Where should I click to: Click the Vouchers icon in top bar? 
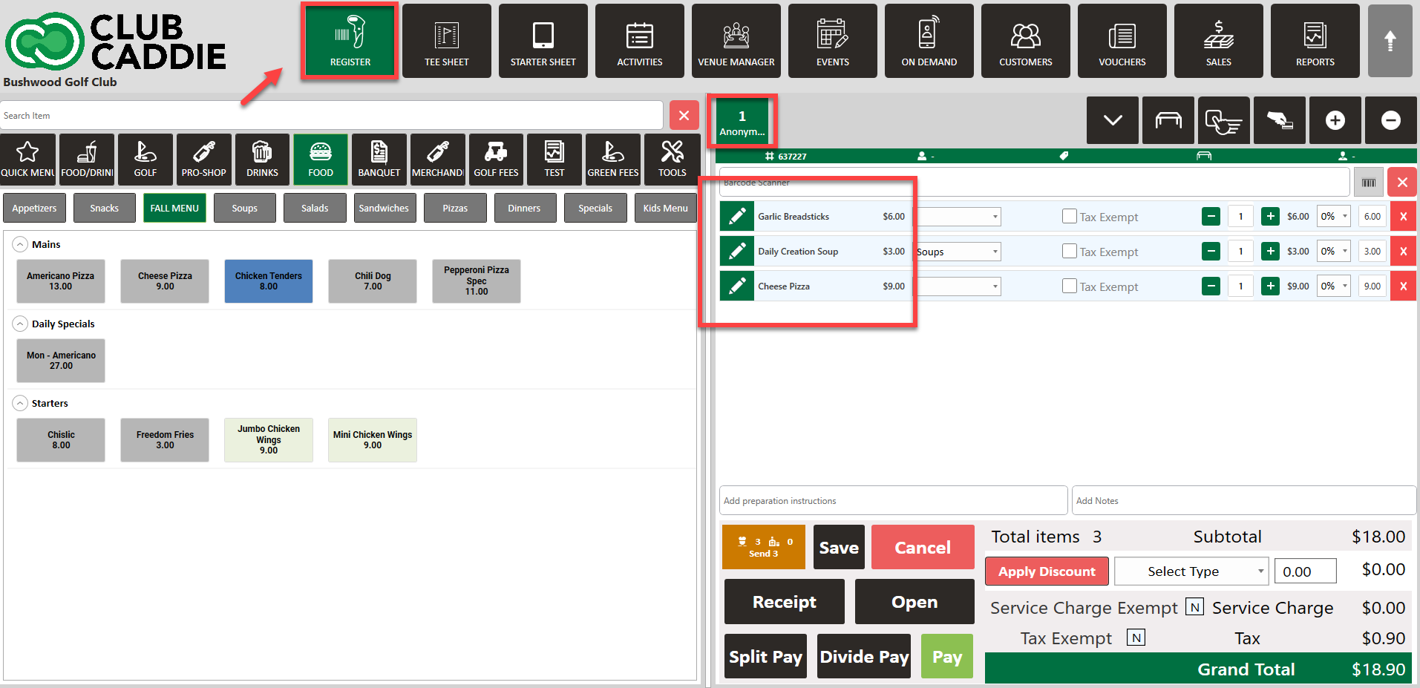1122,42
